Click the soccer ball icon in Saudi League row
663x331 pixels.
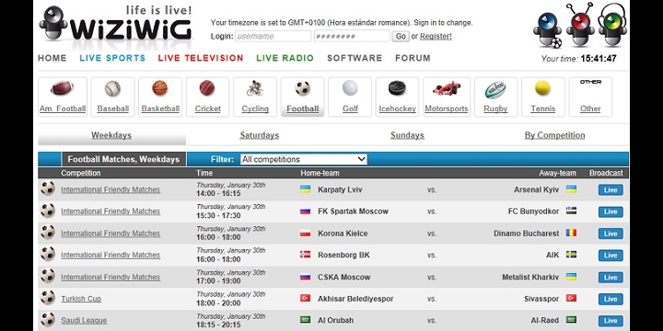pos(48,320)
